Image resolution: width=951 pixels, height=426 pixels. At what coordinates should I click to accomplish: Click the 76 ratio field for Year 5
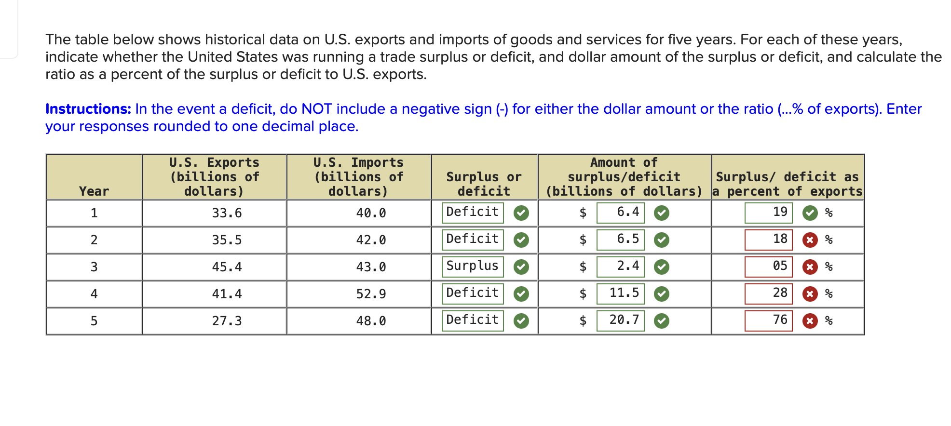click(770, 320)
